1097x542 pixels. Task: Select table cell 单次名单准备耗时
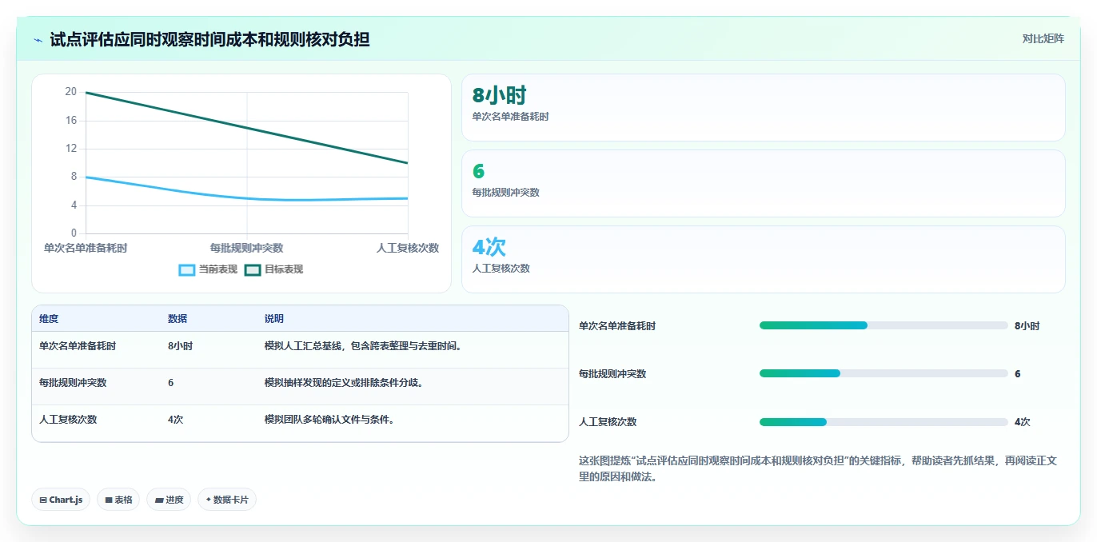click(78, 346)
